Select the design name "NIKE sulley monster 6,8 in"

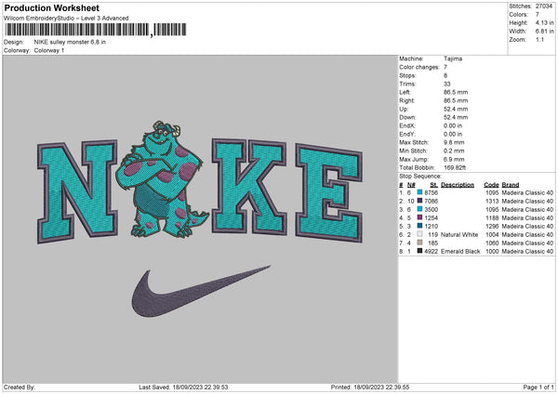tap(70, 42)
